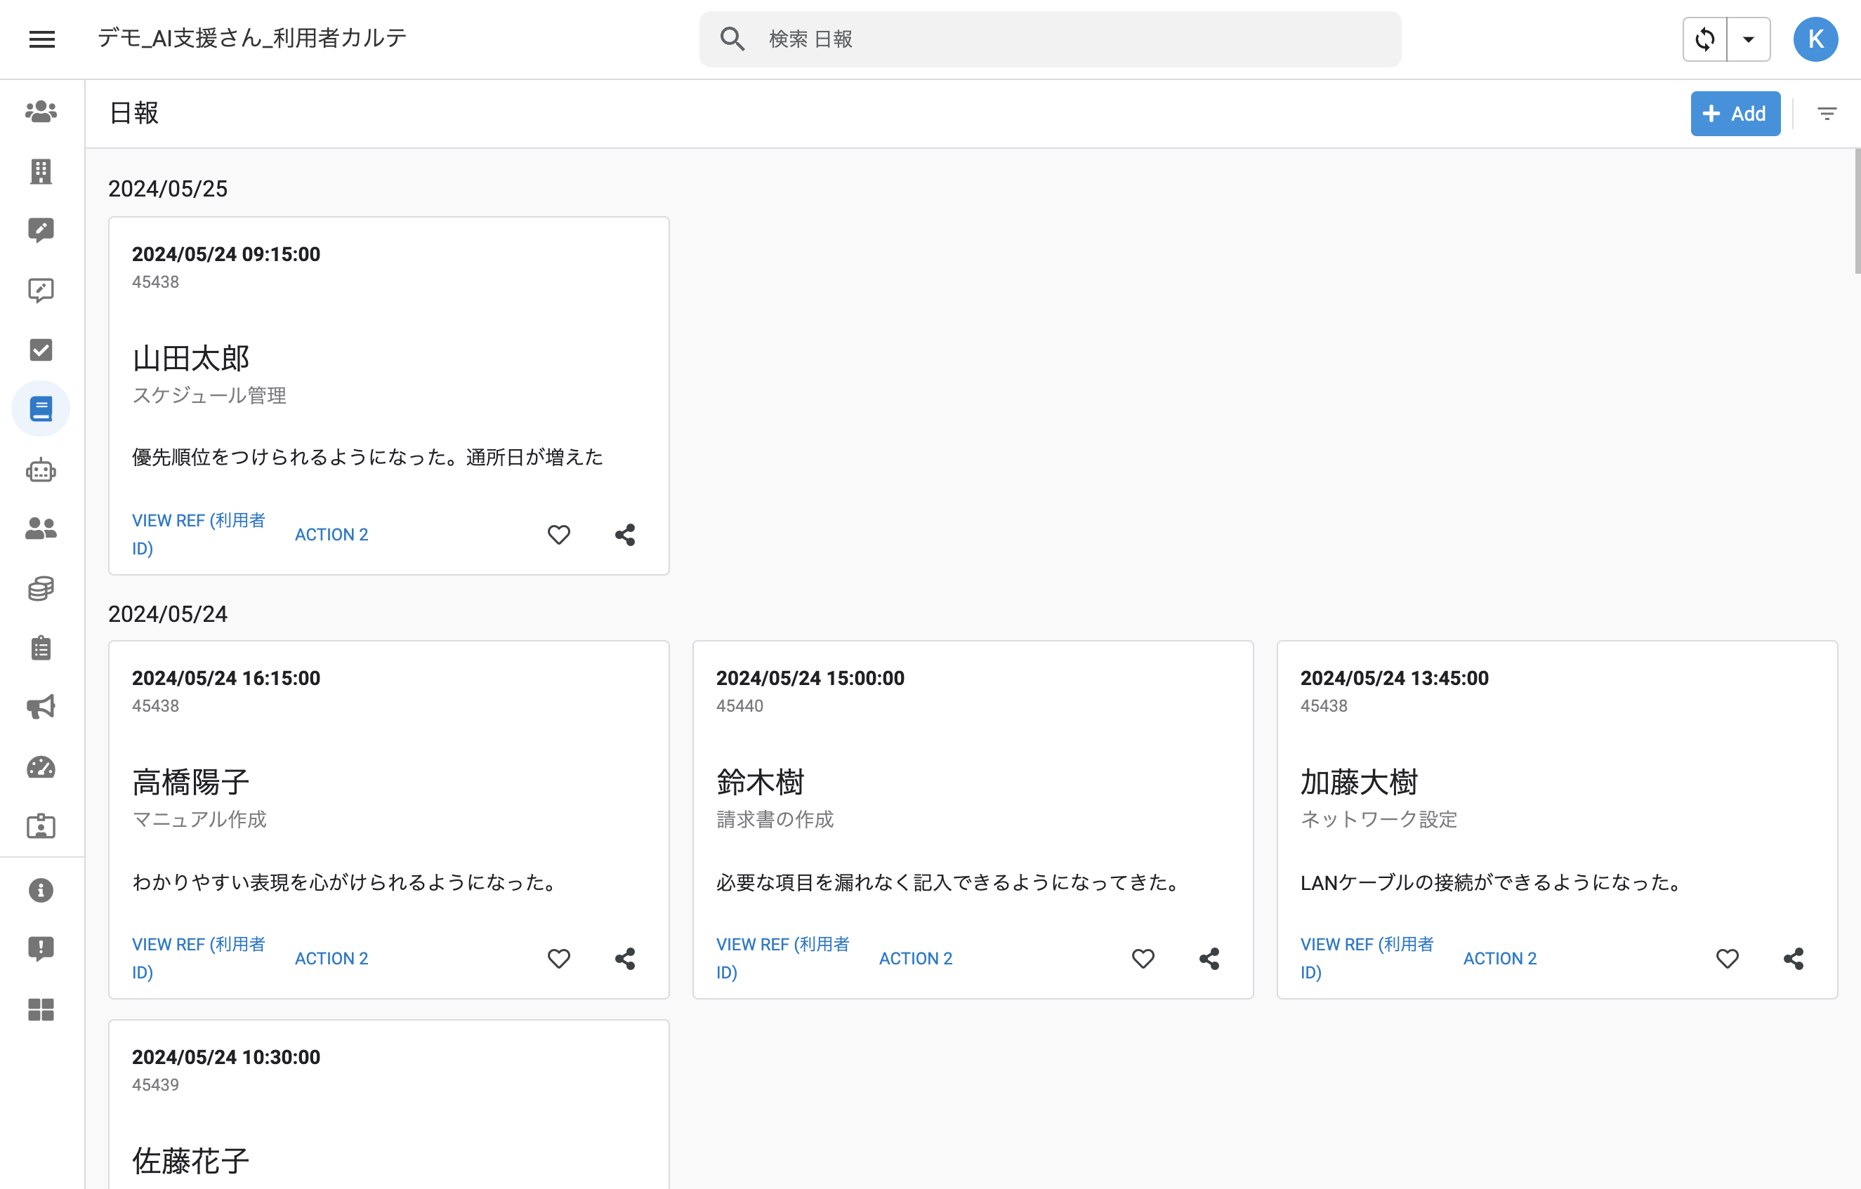Select the dashboard gauge sidebar icon
Image resolution: width=1861 pixels, height=1189 pixels.
pyautogui.click(x=41, y=767)
